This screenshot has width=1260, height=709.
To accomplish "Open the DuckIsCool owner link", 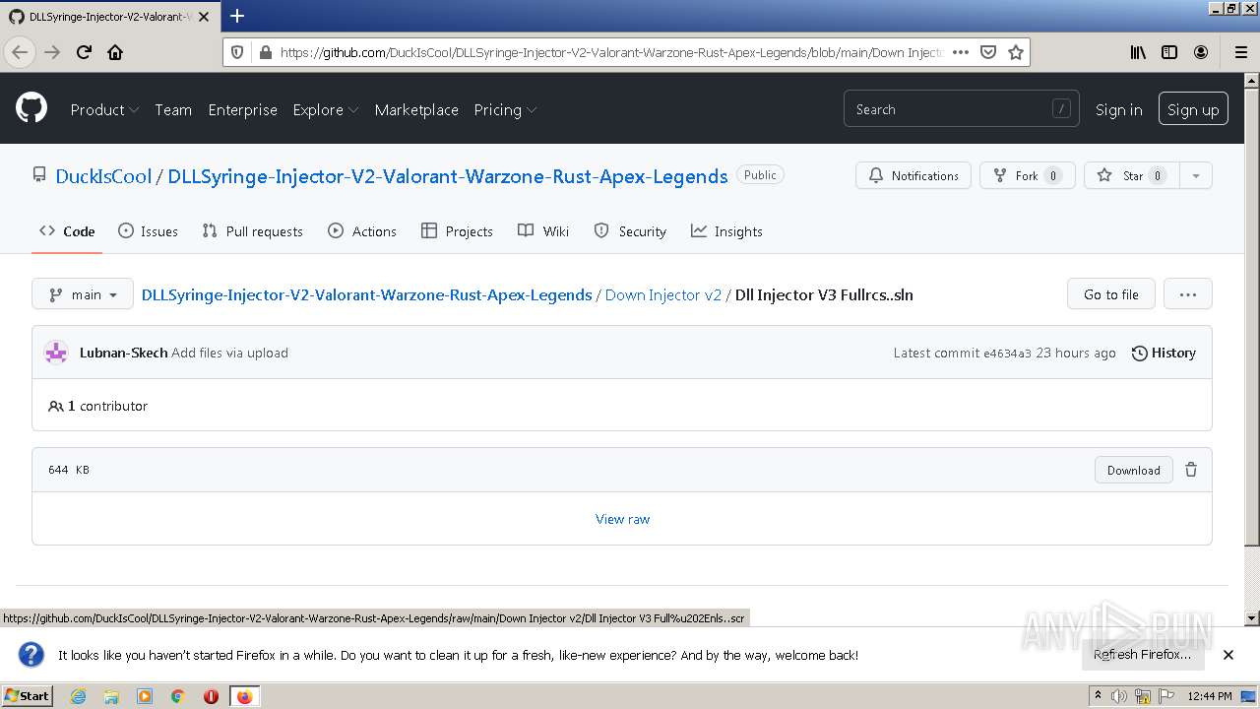I will 103,176.
